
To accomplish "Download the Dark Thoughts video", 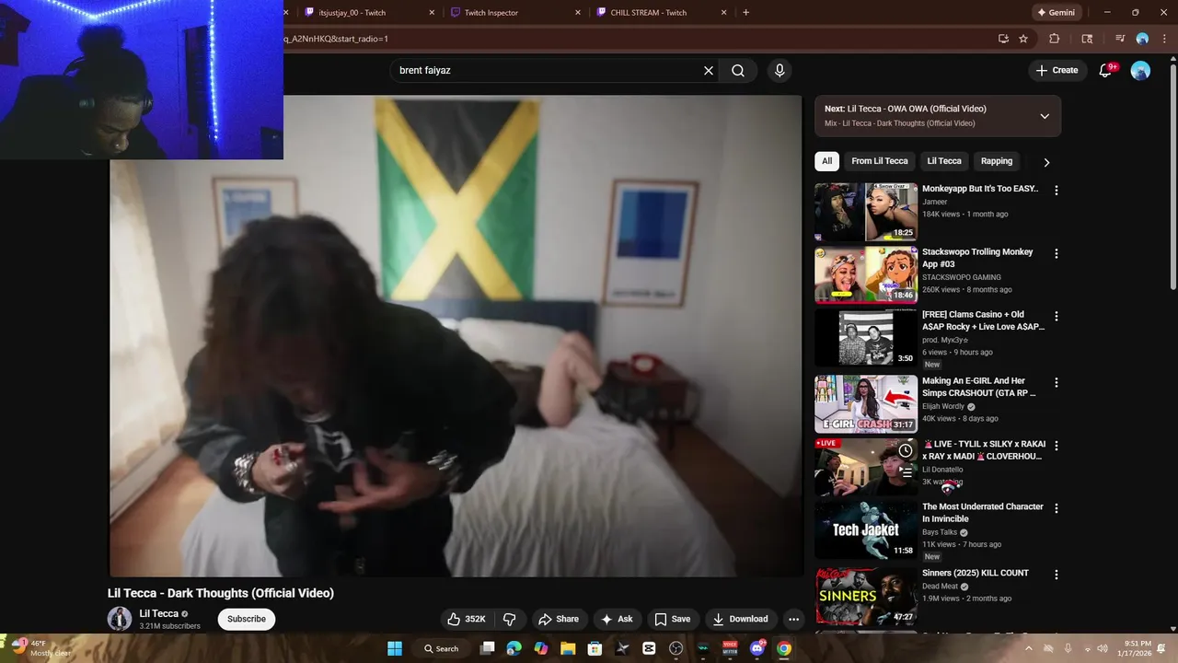I will click(740, 619).
